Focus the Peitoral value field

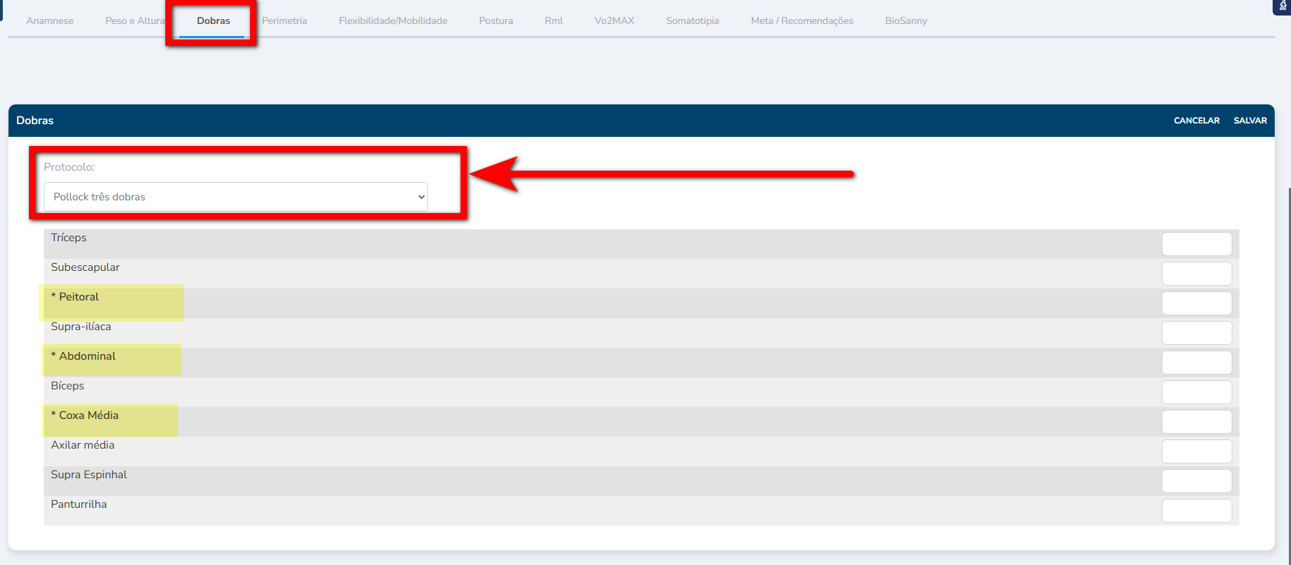[1196, 303]
